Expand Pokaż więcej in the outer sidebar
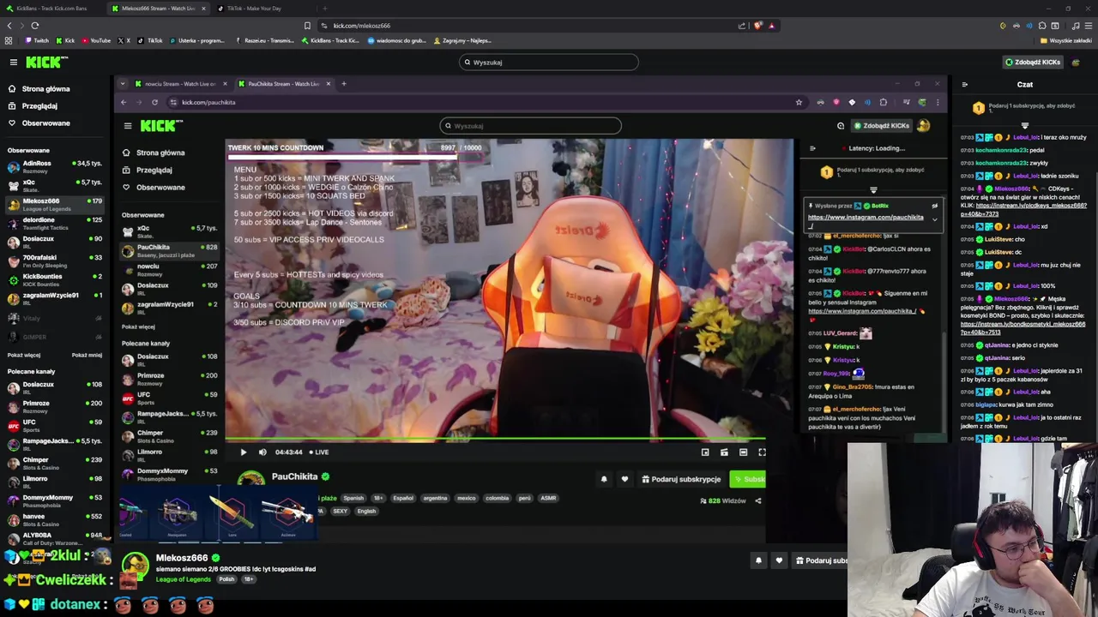Screen dimensions: 1098x617 pos(24,355)
